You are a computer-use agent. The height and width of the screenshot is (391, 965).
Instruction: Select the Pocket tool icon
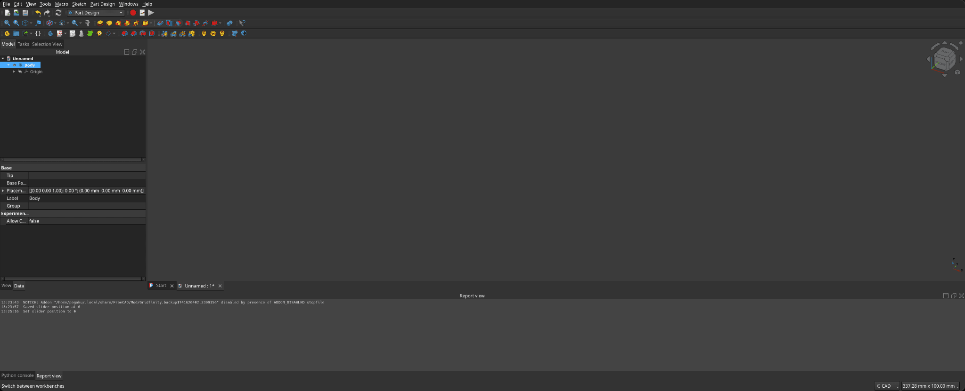click(x=160, y=23)
